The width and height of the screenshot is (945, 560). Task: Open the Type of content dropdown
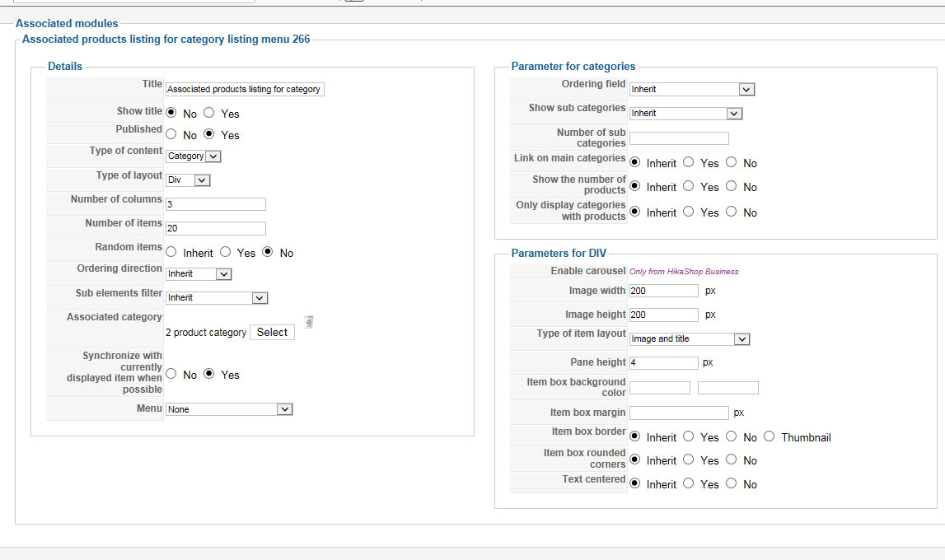pos(194,156)
